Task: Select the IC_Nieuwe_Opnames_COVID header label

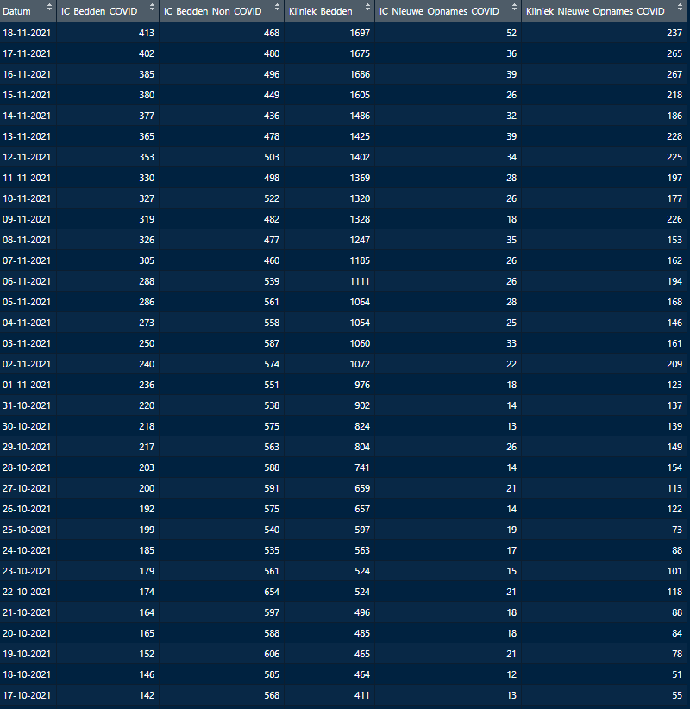Action: tap(439, 11)
